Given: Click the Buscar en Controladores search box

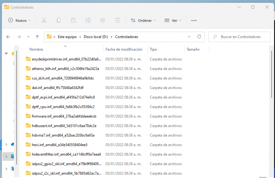Looking at the screenshot, I should pyautogui.click(x=240, y=37).
